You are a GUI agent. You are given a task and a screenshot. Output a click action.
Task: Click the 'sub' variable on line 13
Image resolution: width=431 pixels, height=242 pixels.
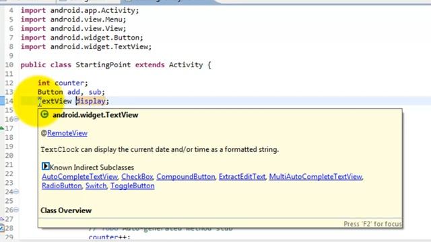95,92
